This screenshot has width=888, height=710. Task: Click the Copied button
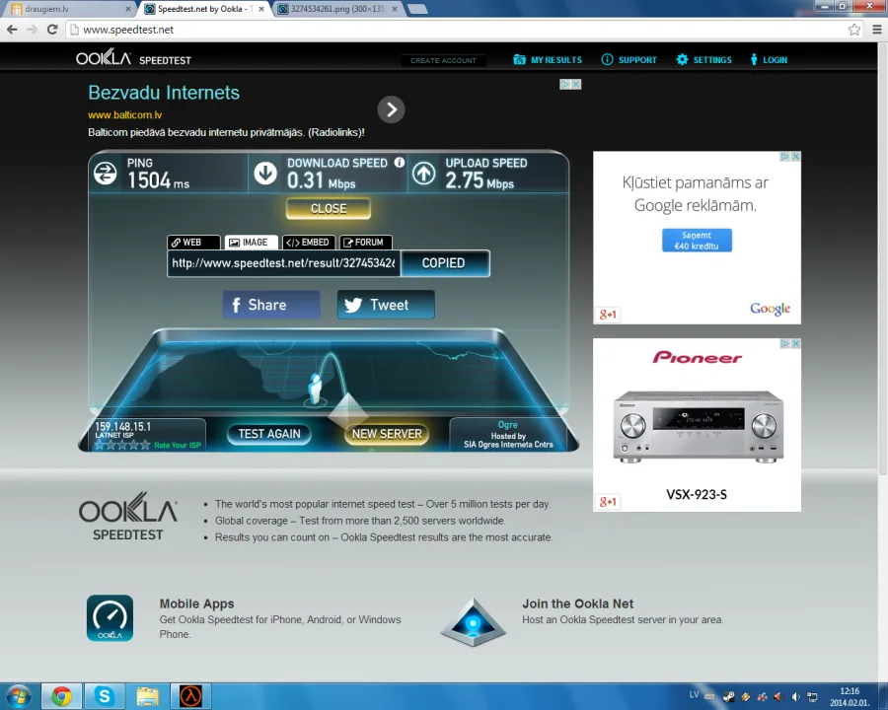pyautogui.click(x=445, y=263)
